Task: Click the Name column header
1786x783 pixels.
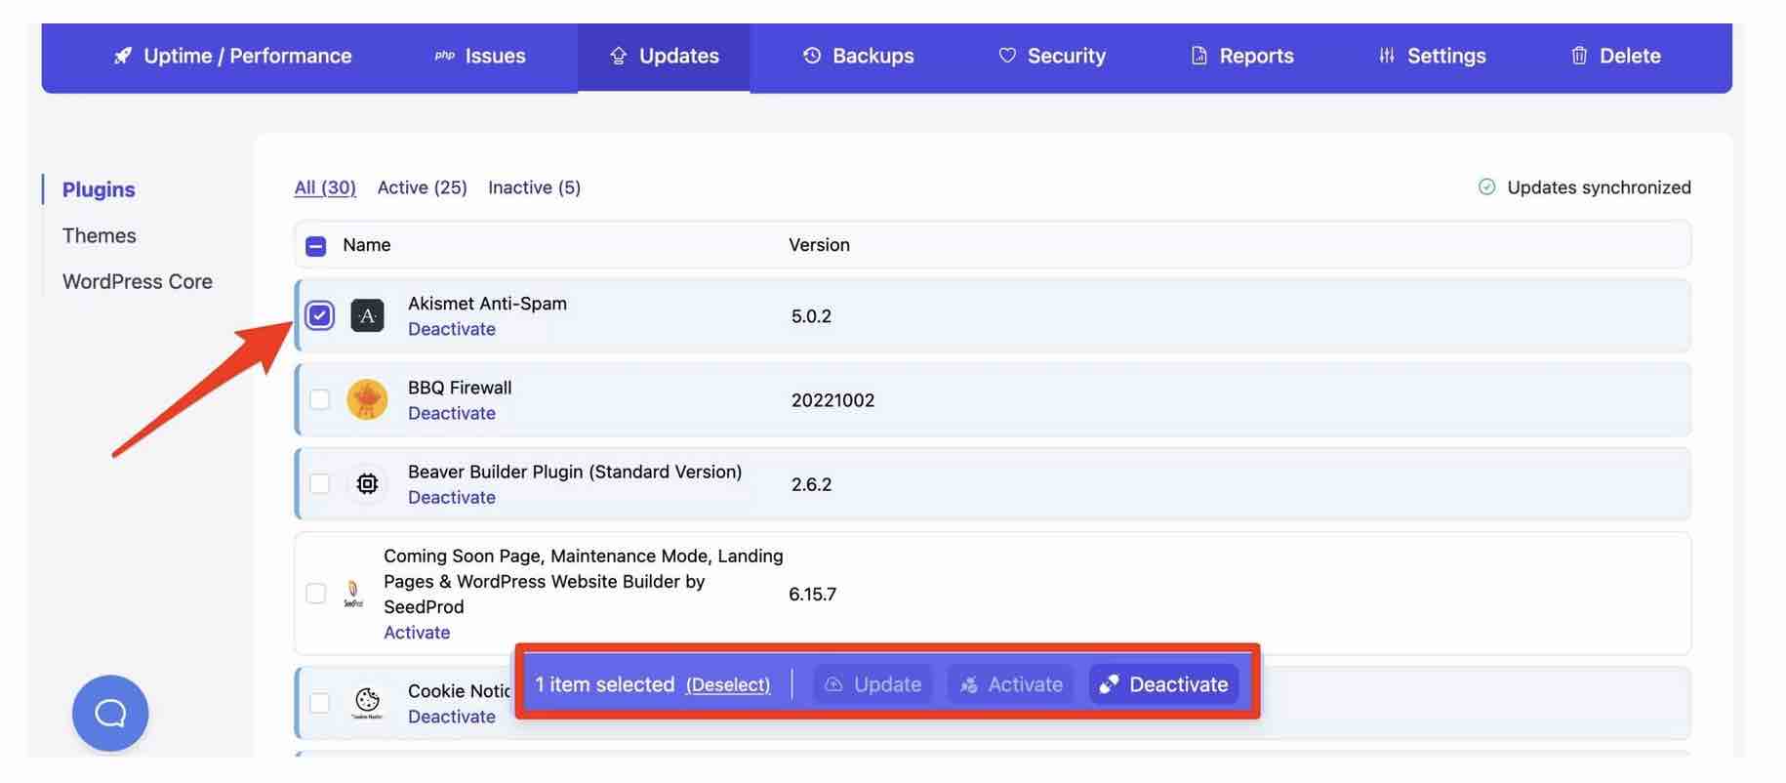Action: [x=367, y=245]
